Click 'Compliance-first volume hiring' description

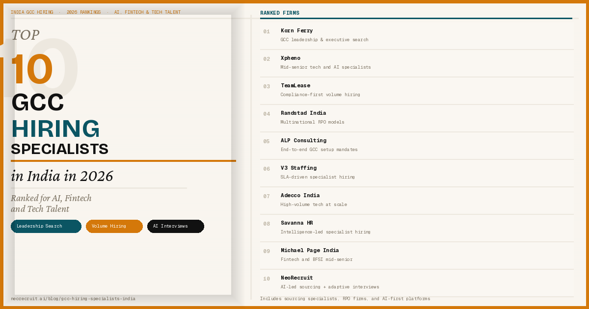point(321,95)
